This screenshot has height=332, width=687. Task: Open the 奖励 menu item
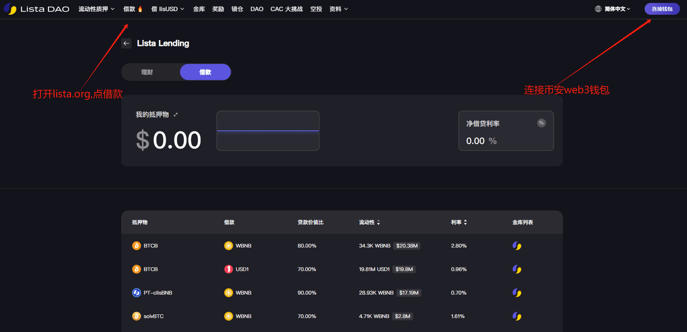click(x=218, y=9)
